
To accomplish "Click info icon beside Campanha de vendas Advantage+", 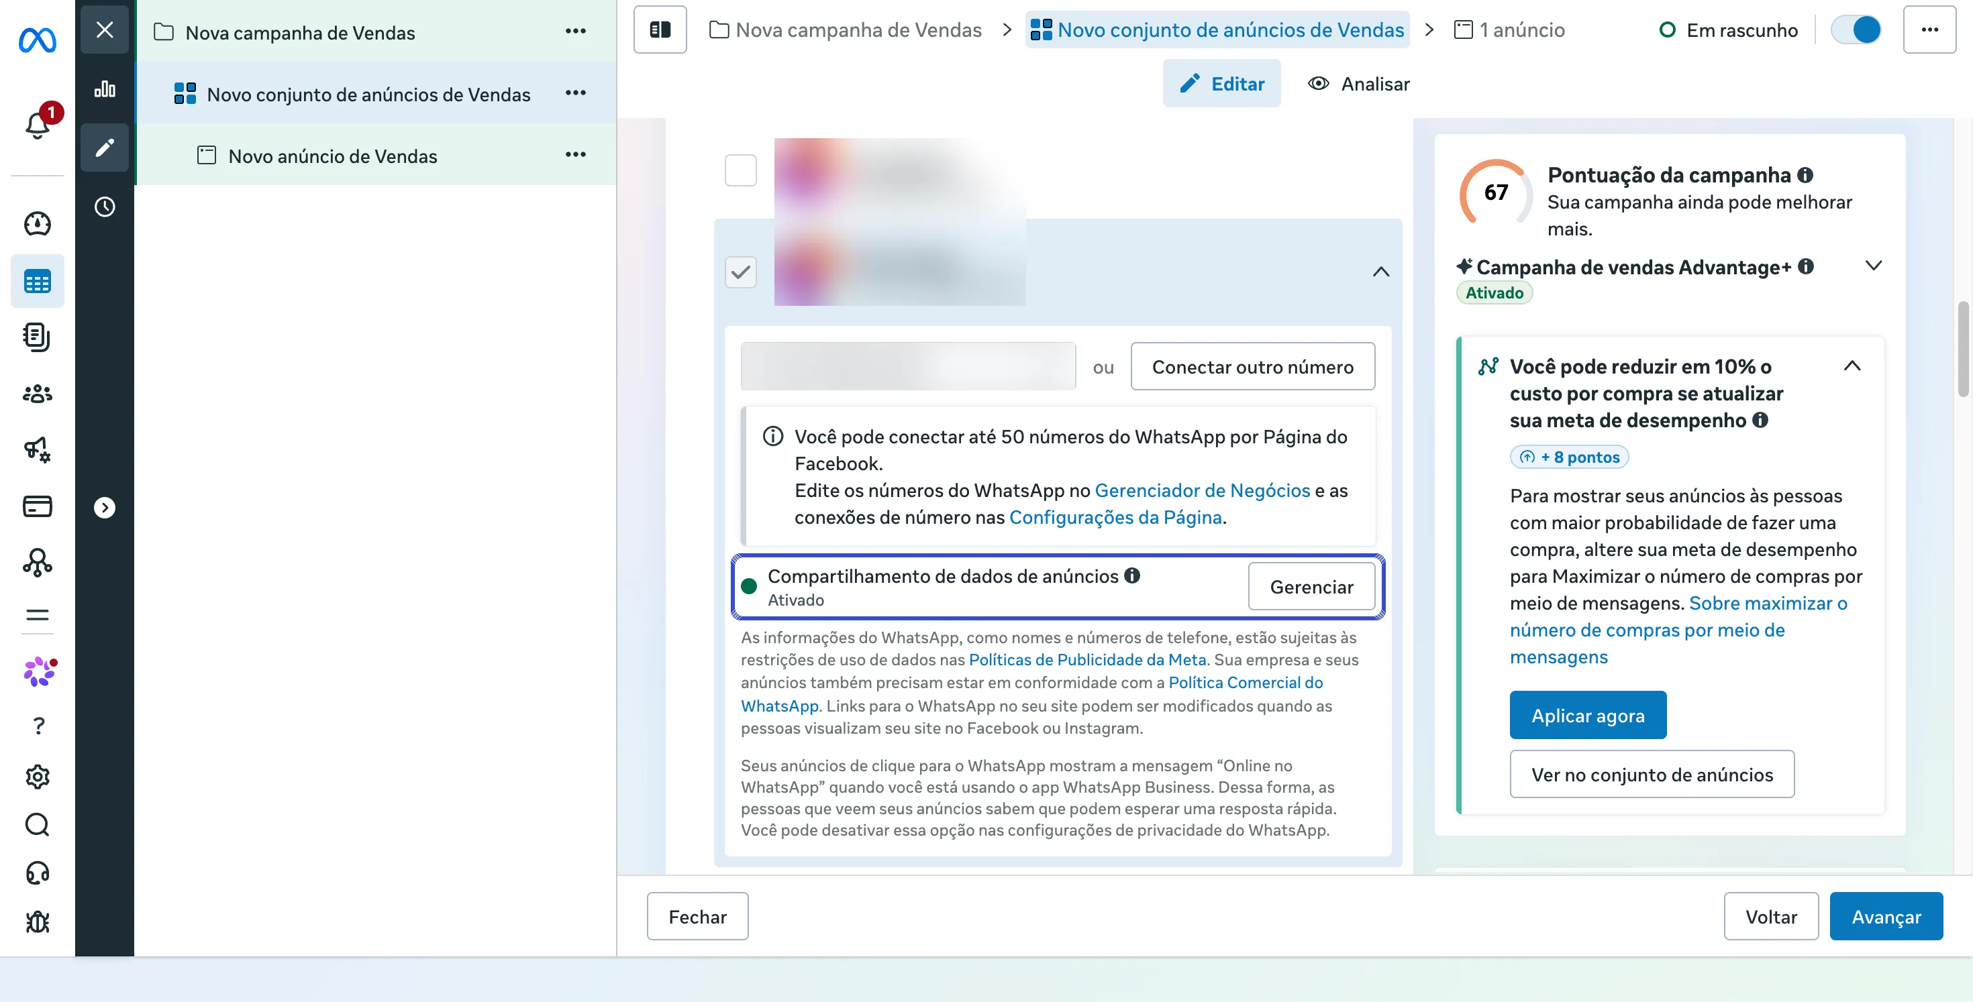I will tap(1805, 266).
